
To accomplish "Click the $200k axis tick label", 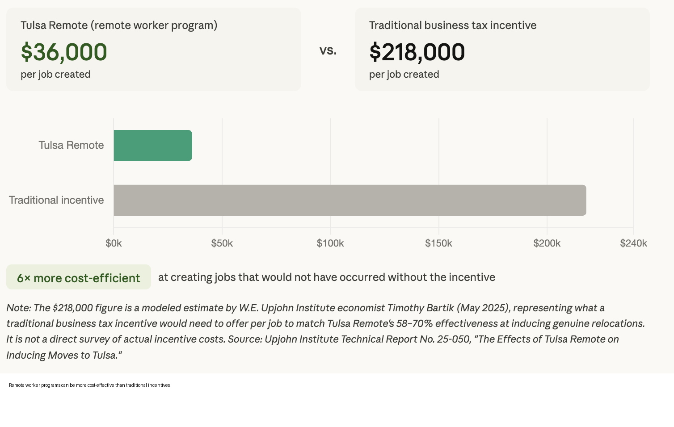I will (x=547, y=243).
